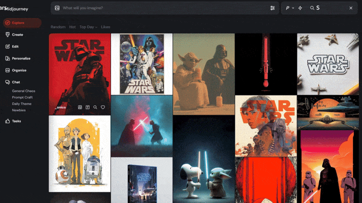Click the search-similar icon on _onico poster
Screen dimensions: 362x203
[95, 107]
